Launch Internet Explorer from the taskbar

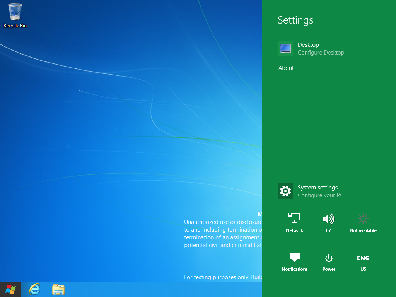coord(35,289)
